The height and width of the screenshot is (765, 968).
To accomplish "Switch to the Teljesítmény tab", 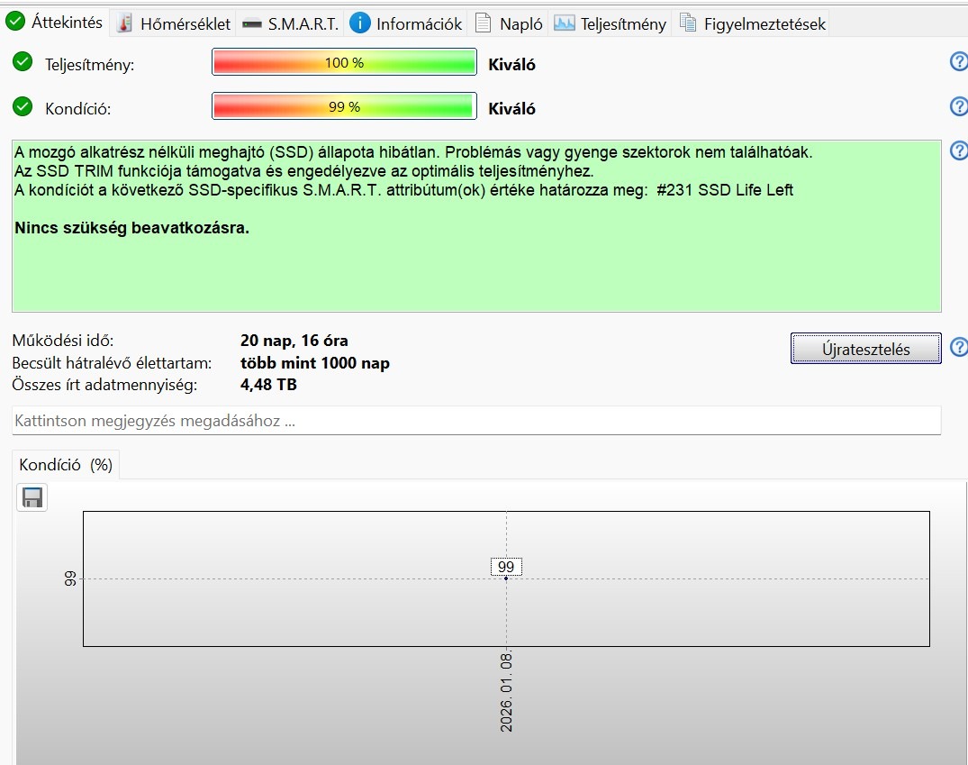I will (x=610, y=23).
